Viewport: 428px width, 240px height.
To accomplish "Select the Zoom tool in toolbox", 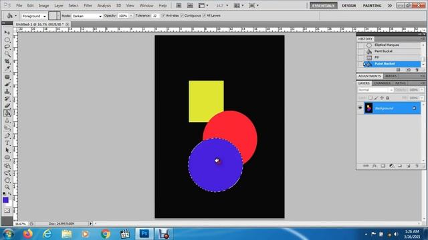I will (7, 187).
